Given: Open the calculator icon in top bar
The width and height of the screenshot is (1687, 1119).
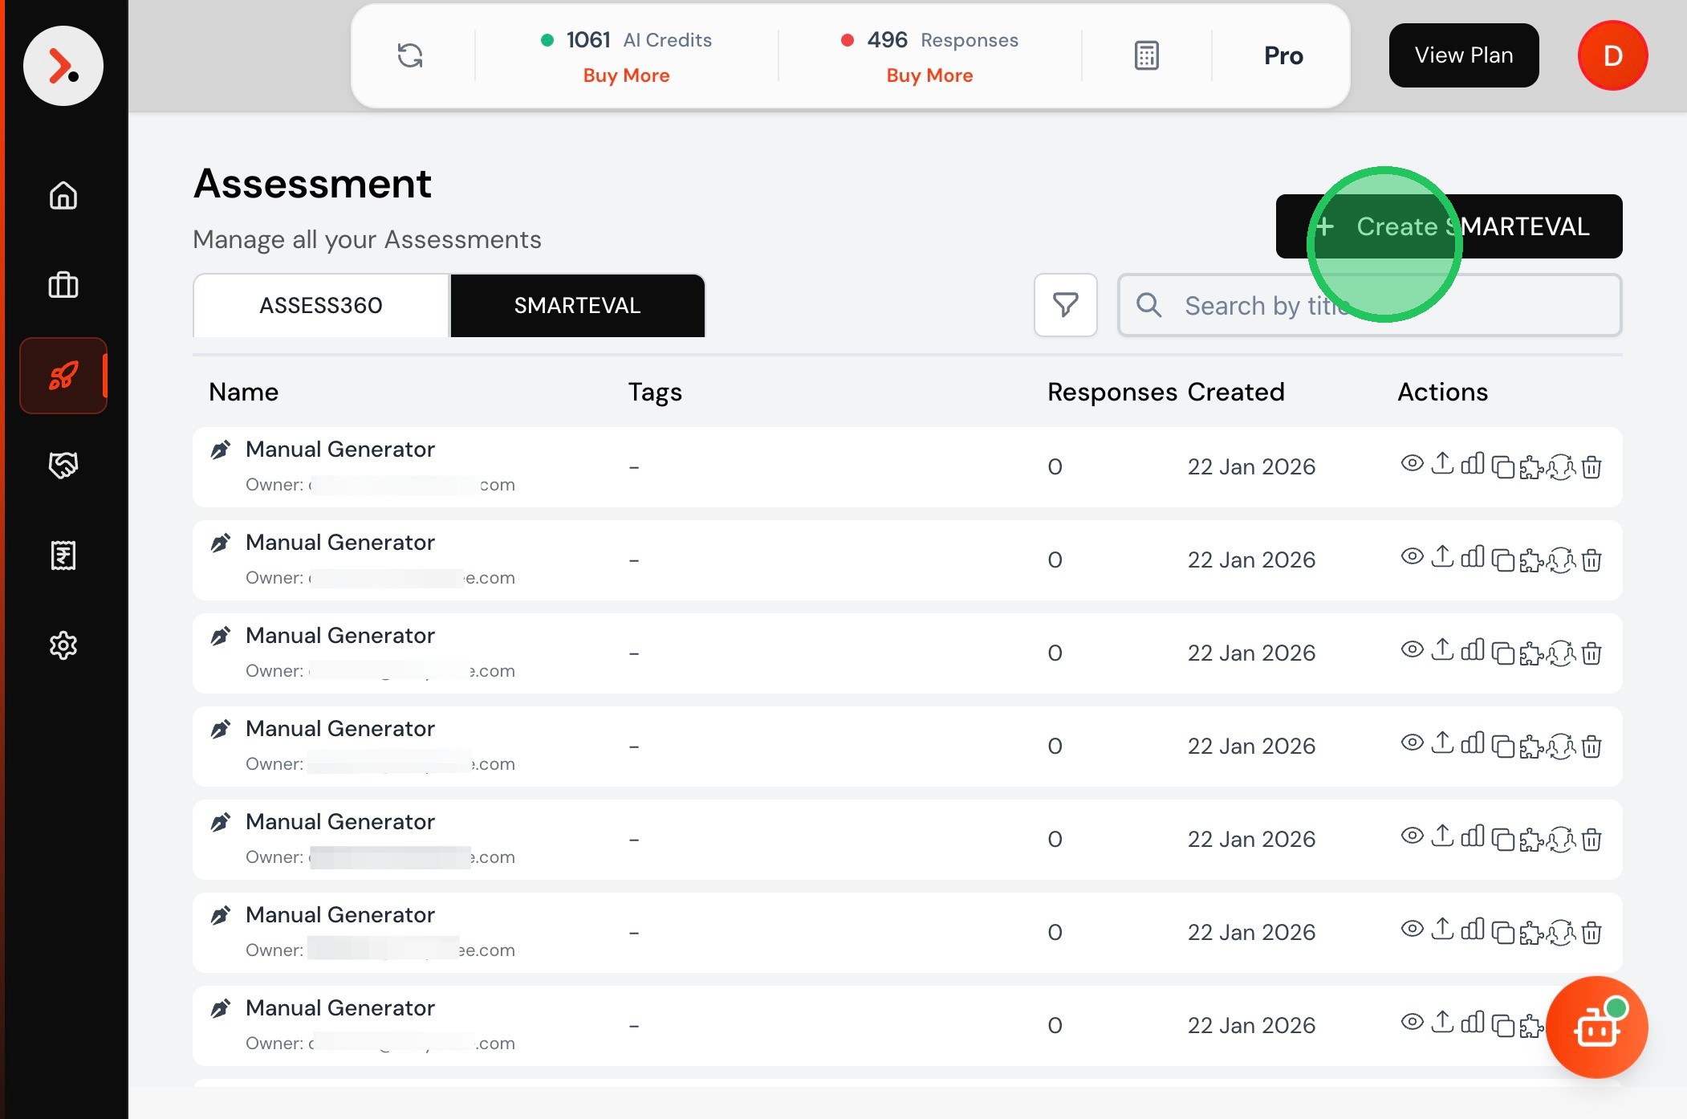Looking at the screenshot, I should point(1146,55).
